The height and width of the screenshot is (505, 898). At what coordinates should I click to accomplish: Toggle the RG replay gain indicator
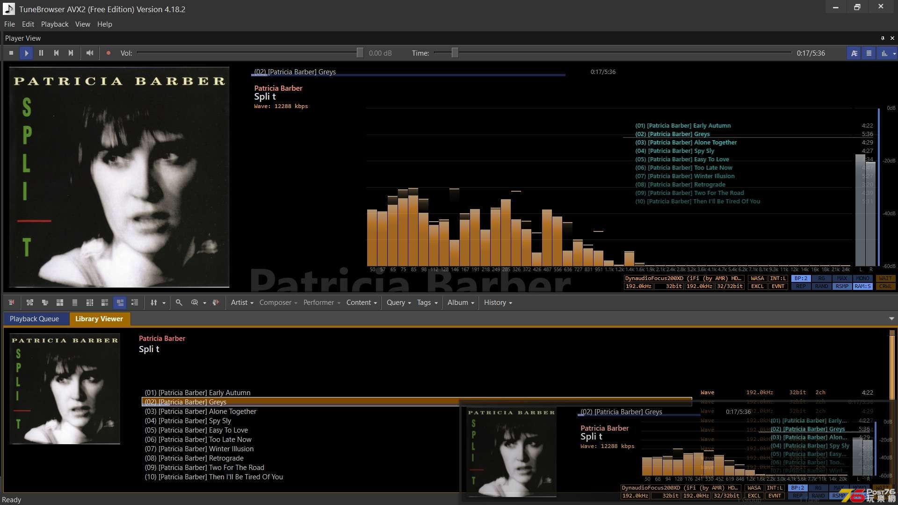pos(821,278)
